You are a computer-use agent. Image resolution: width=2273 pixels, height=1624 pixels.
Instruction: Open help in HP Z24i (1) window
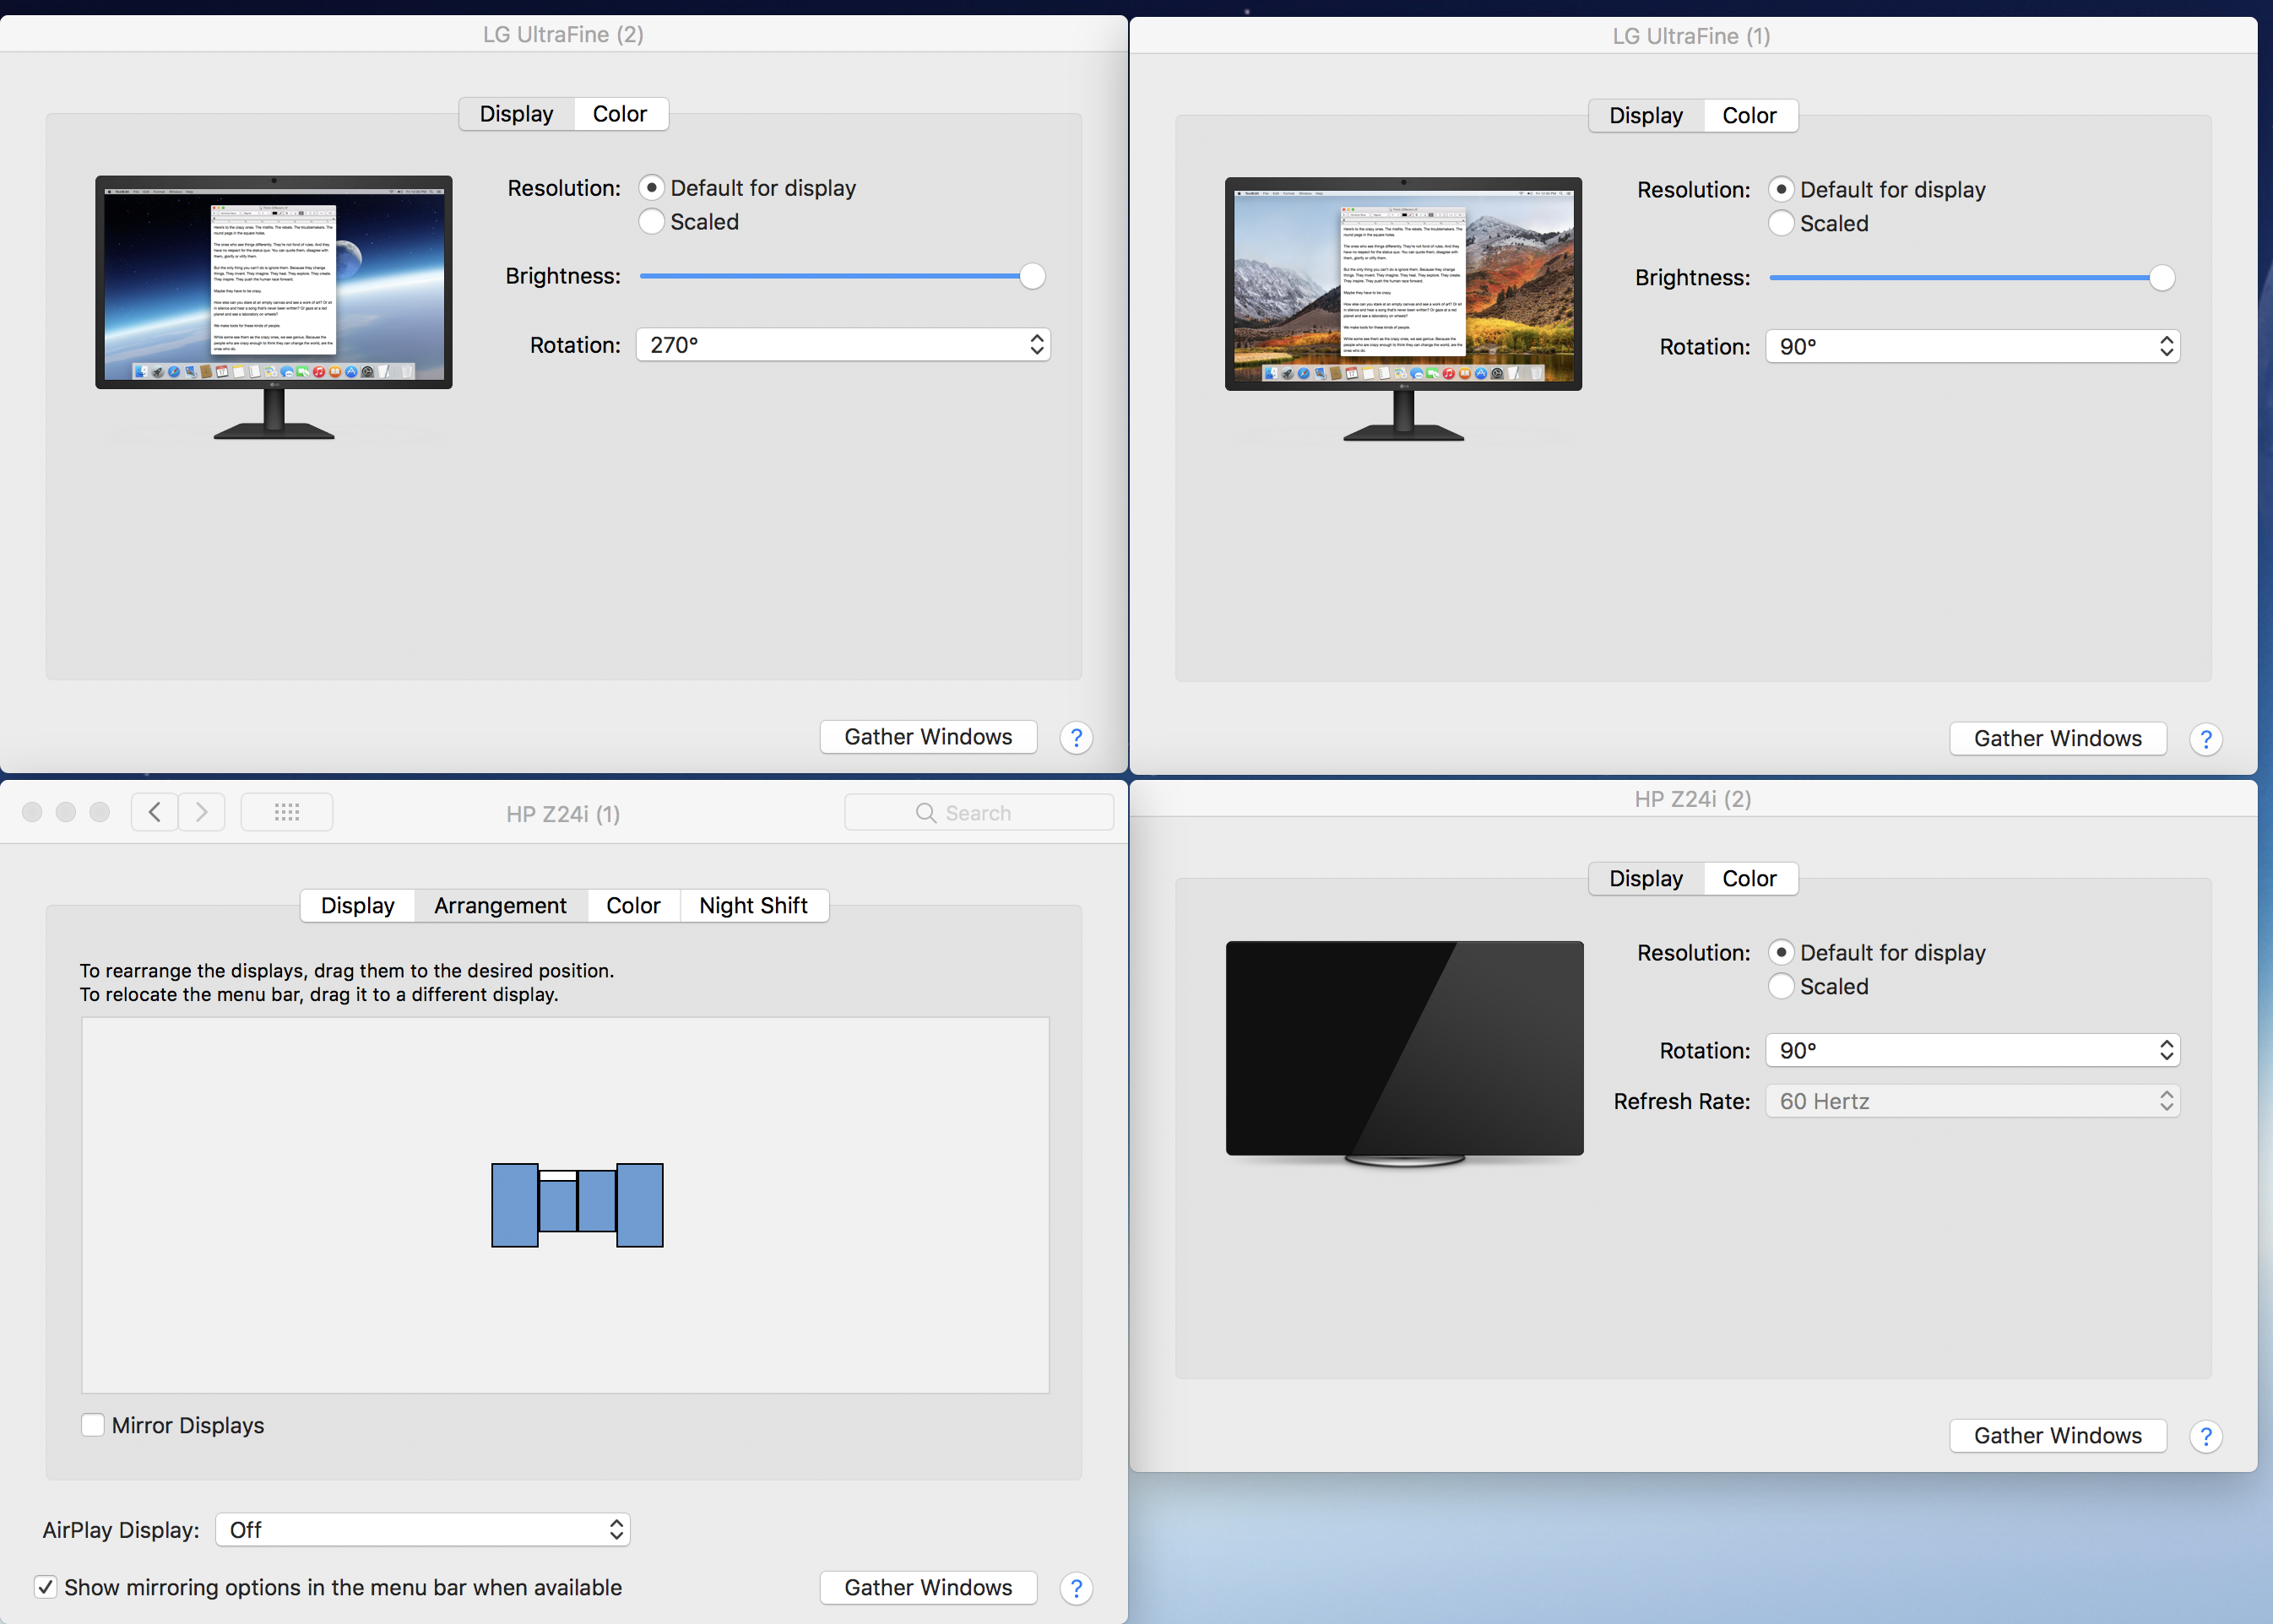tap(1076, 1588)
